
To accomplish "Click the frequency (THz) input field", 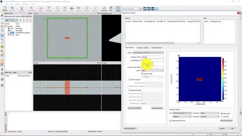I will [x=152, y=57].
